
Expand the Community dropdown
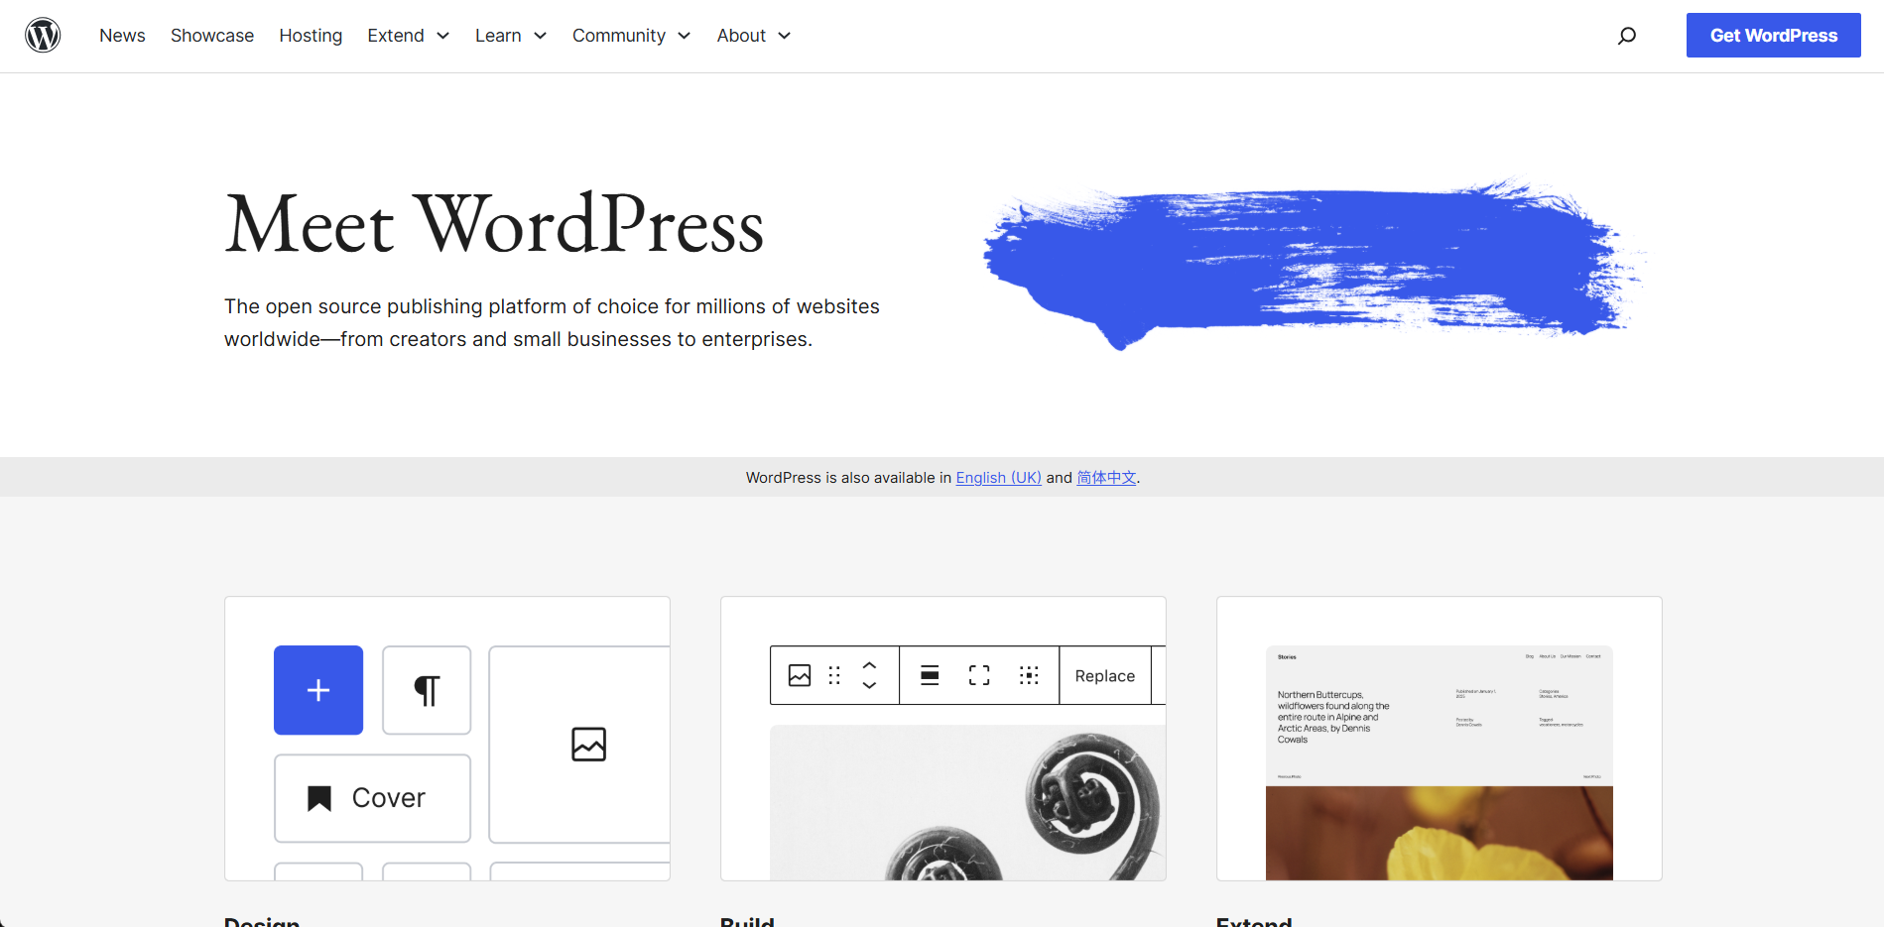[x=631, y=36]
